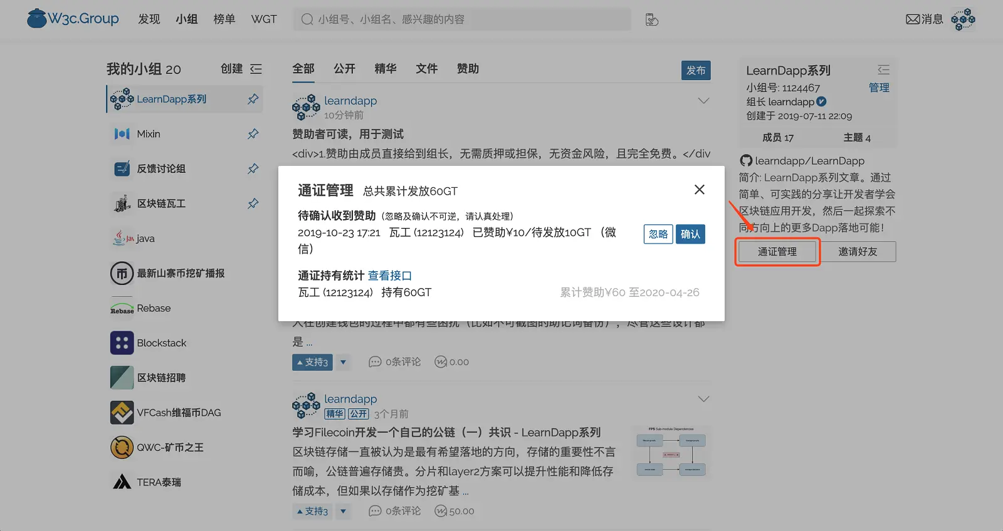
Task: Open the 查看接口 link
Action: point(389,276)
